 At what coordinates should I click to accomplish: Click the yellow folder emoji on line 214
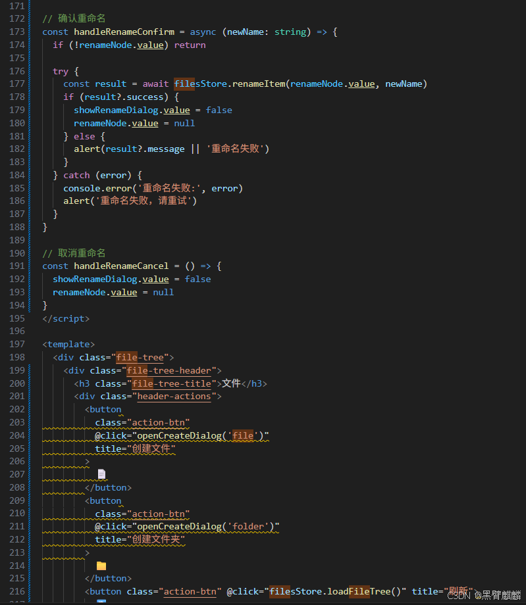coord(101,566)
